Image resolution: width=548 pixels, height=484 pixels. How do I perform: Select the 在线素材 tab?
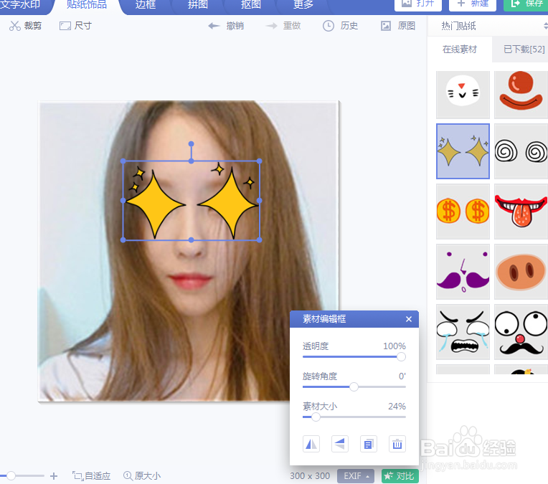pyautogui.click(x=460, y=49)
